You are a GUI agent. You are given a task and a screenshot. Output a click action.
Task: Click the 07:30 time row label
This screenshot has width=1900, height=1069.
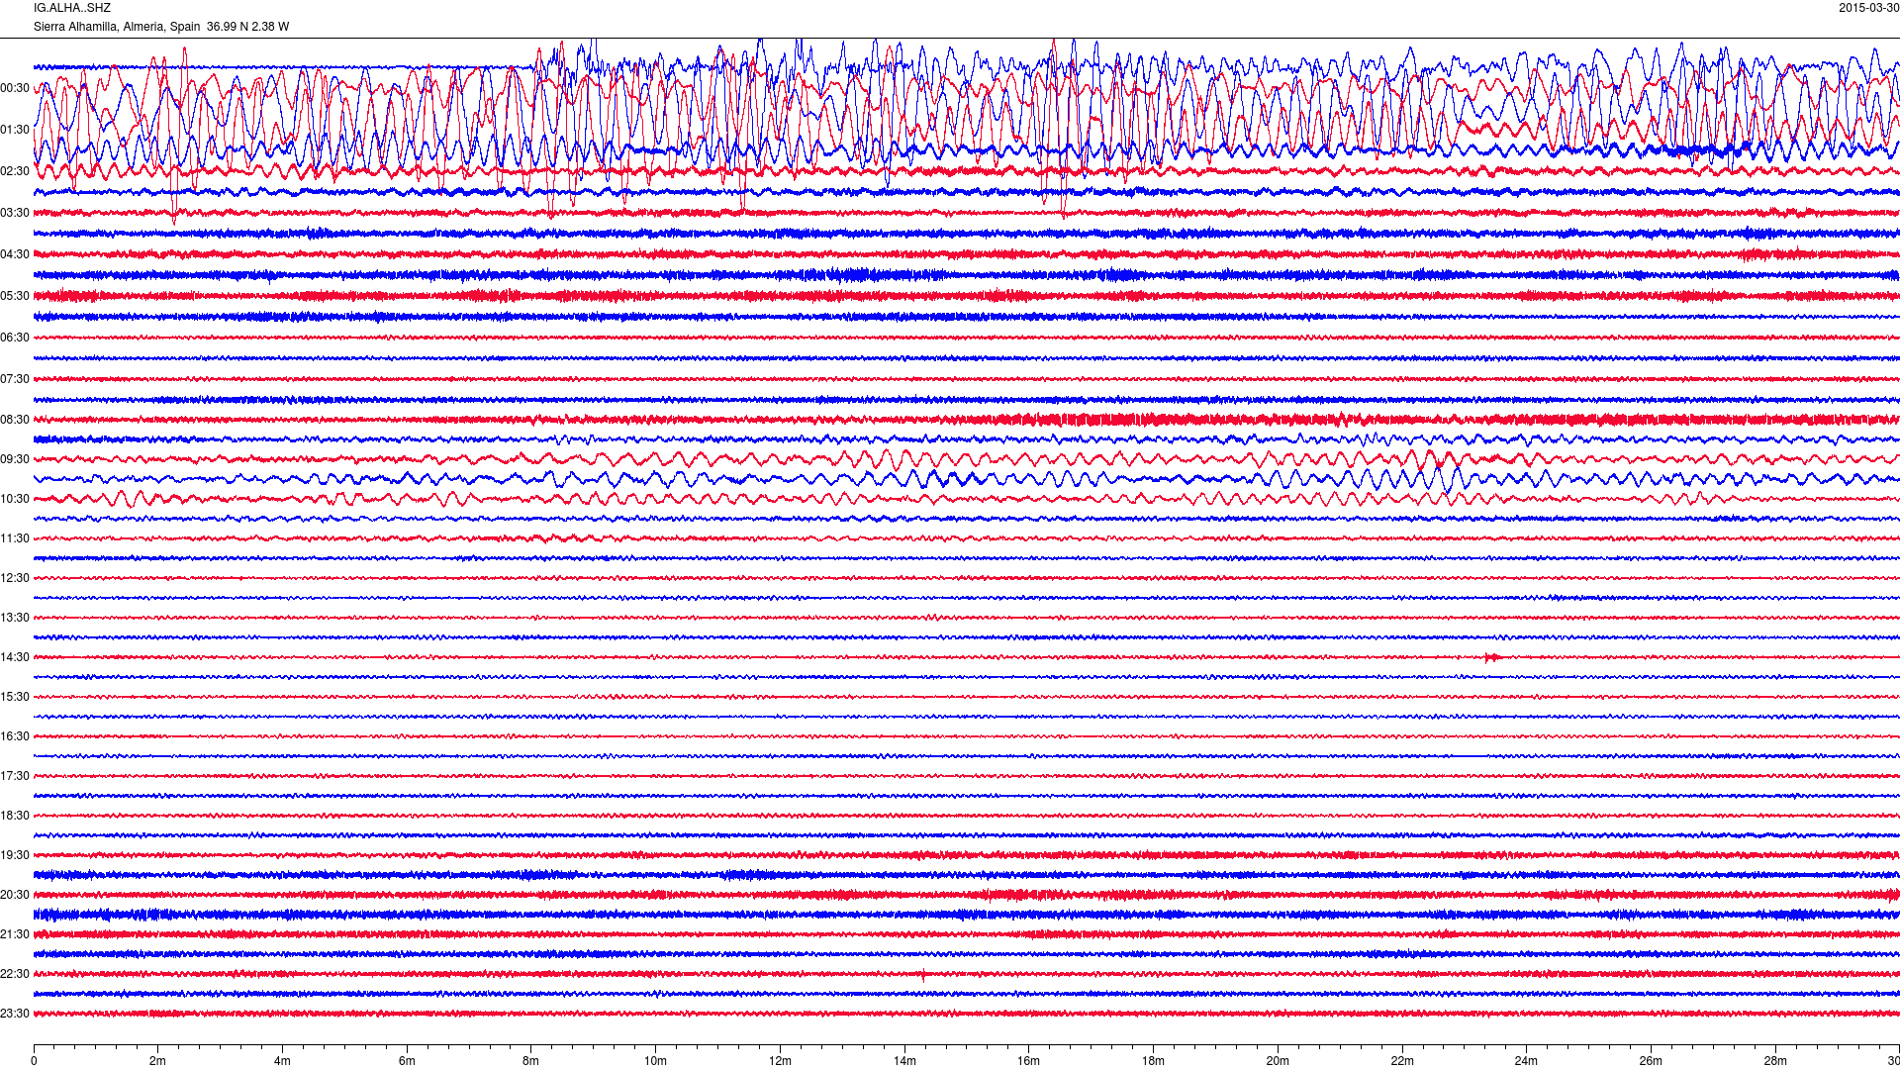15,379
